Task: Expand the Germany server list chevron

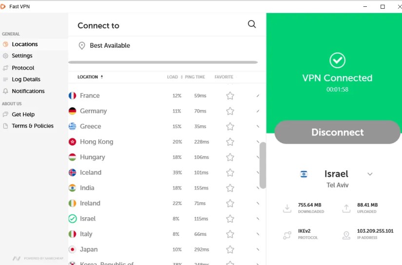Action: tap(258, 111)
